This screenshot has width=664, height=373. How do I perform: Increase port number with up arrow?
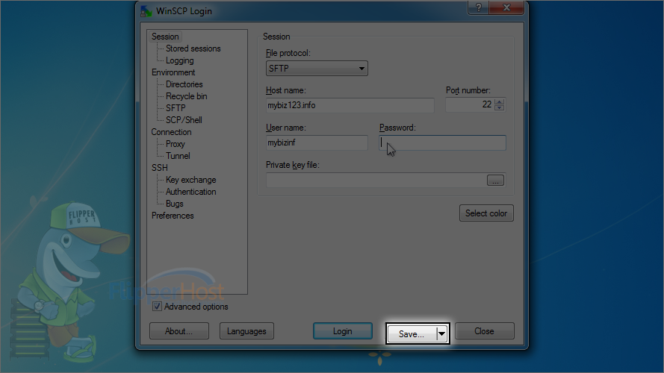pyautogui.click(x=499, y=101)
